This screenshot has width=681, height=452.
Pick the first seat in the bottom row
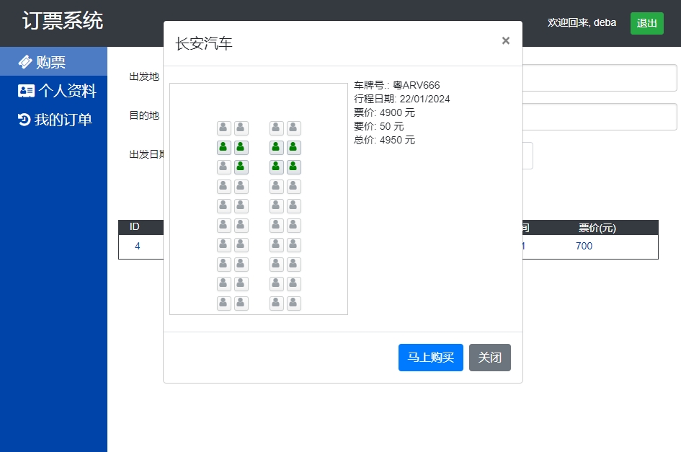(x=224, y=303)
